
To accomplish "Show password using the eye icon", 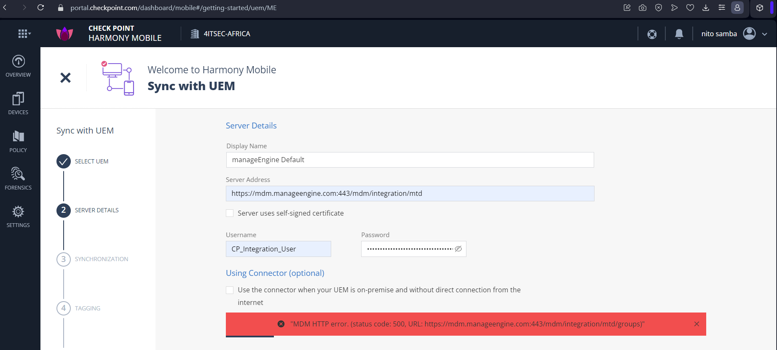I will 458,249.
